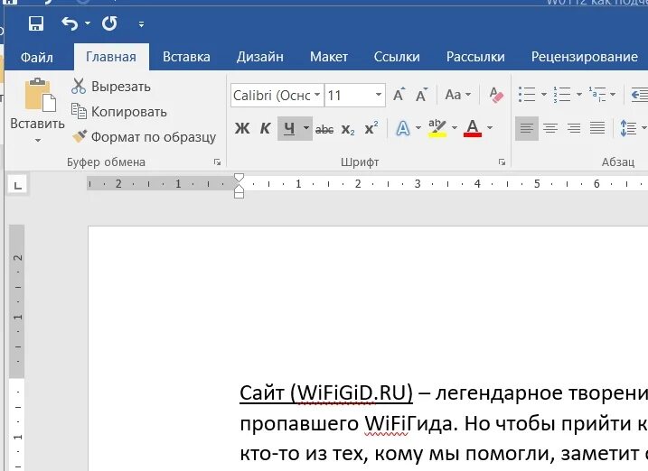Switch to the Главная tab
Image resolution: width=648 pixels, height=471 pixels.
(x=111, y=57)
